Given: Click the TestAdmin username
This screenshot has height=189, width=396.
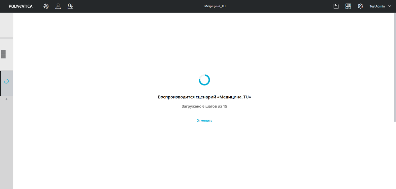Looking at the screenshot, I should [377, 6].
